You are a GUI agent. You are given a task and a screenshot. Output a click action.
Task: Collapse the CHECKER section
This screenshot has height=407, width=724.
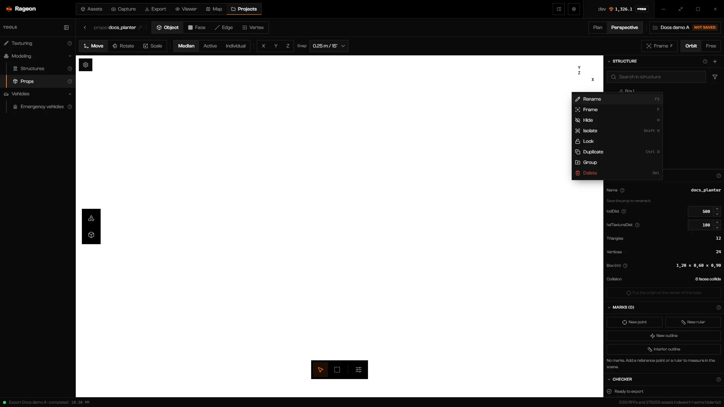click(x=609, y=379)
